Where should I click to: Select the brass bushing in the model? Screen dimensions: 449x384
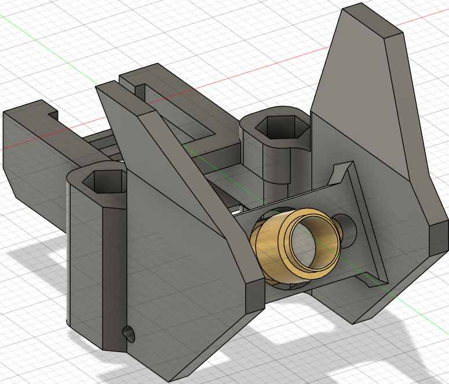pos(296,247)
